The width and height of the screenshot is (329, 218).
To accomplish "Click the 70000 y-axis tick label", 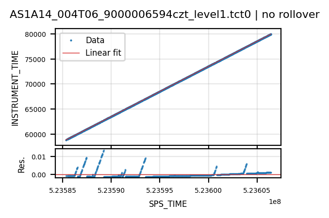I will pyautogui.click(x=35, y=84).
